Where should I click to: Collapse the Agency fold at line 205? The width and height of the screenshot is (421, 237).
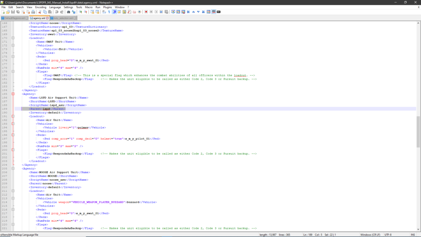coord(13,168)
